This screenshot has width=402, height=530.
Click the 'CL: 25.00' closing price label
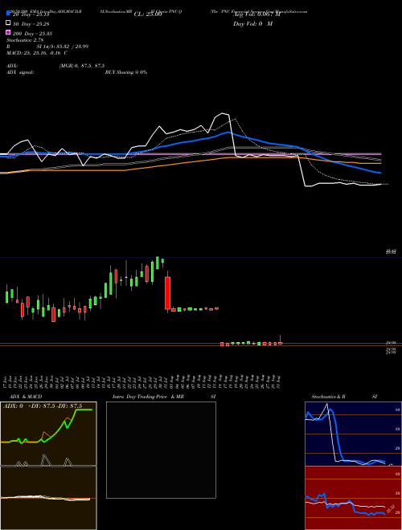tap(148, 14)
